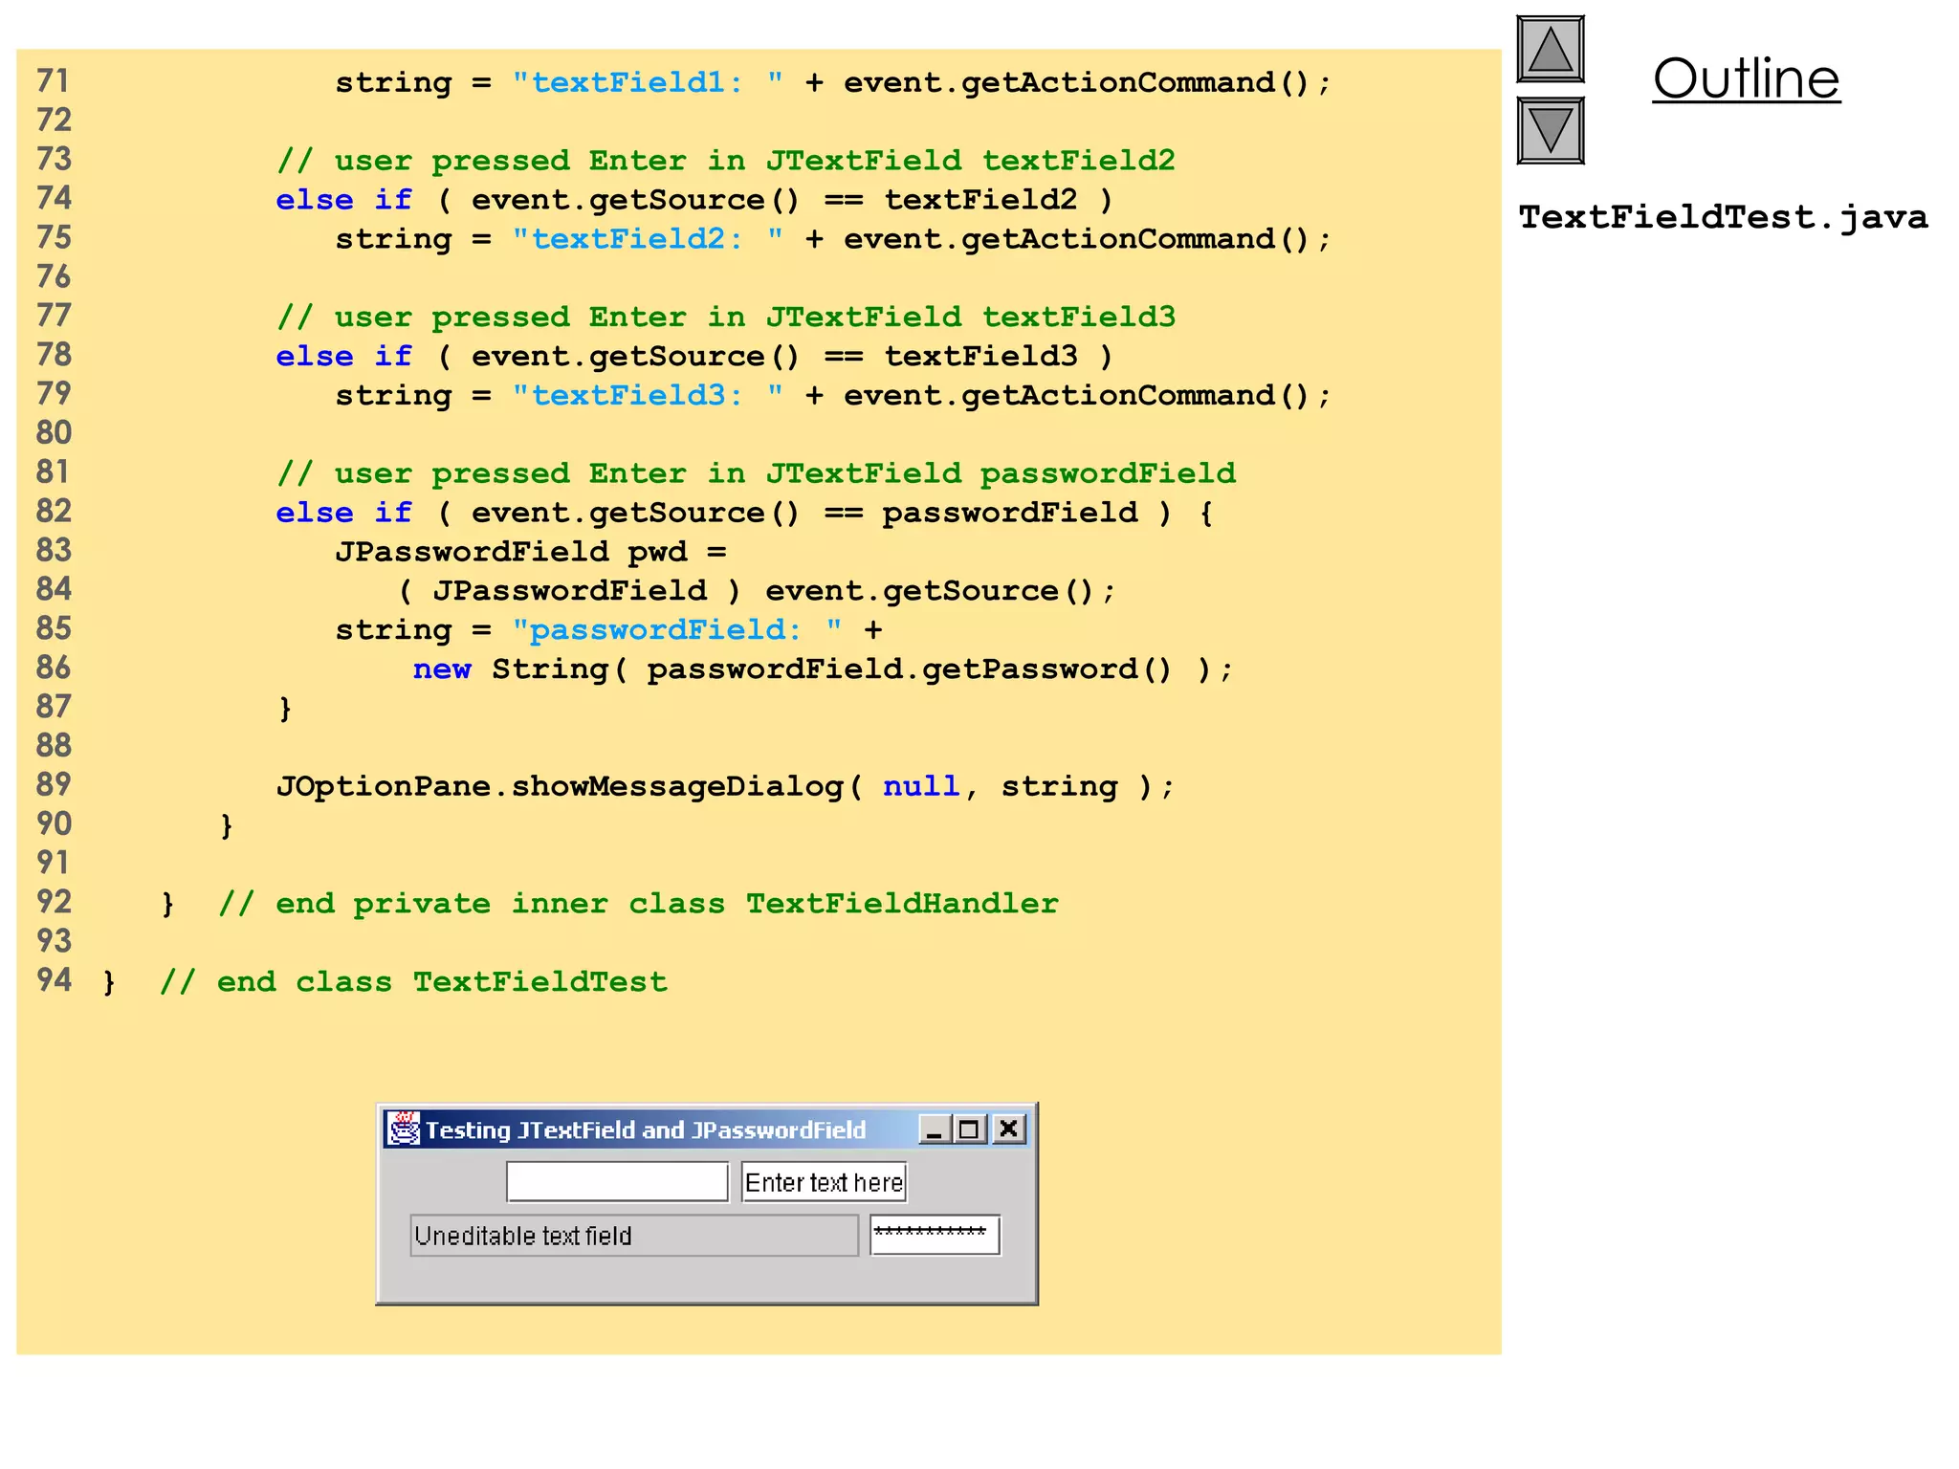1959x1469 pixels.
Task: Click the 'Testing JTextField and JPasswordField' title bar
Action: click(x=646, y=1130)
